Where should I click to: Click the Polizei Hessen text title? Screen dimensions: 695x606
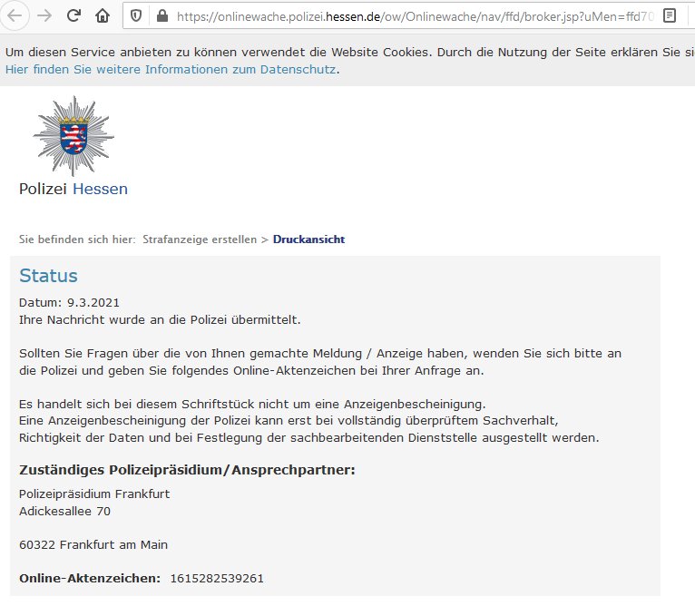(73, 189)
